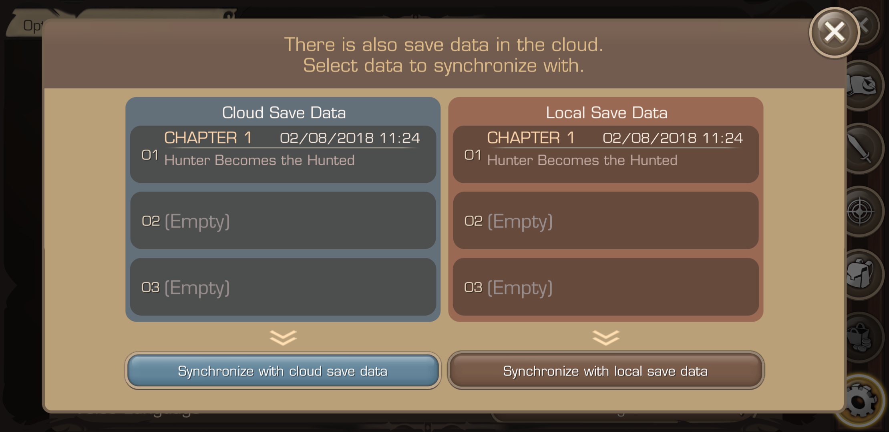889x432 pixels.
Task: Click the Cloud Save Data header
Action: pos(284,113)
